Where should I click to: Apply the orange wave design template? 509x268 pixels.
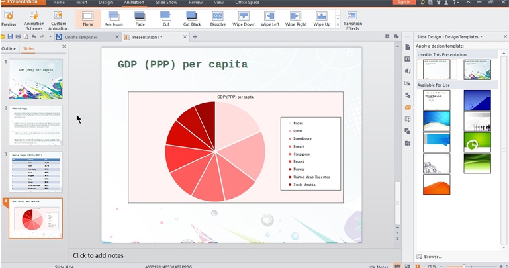coord(437,184)
